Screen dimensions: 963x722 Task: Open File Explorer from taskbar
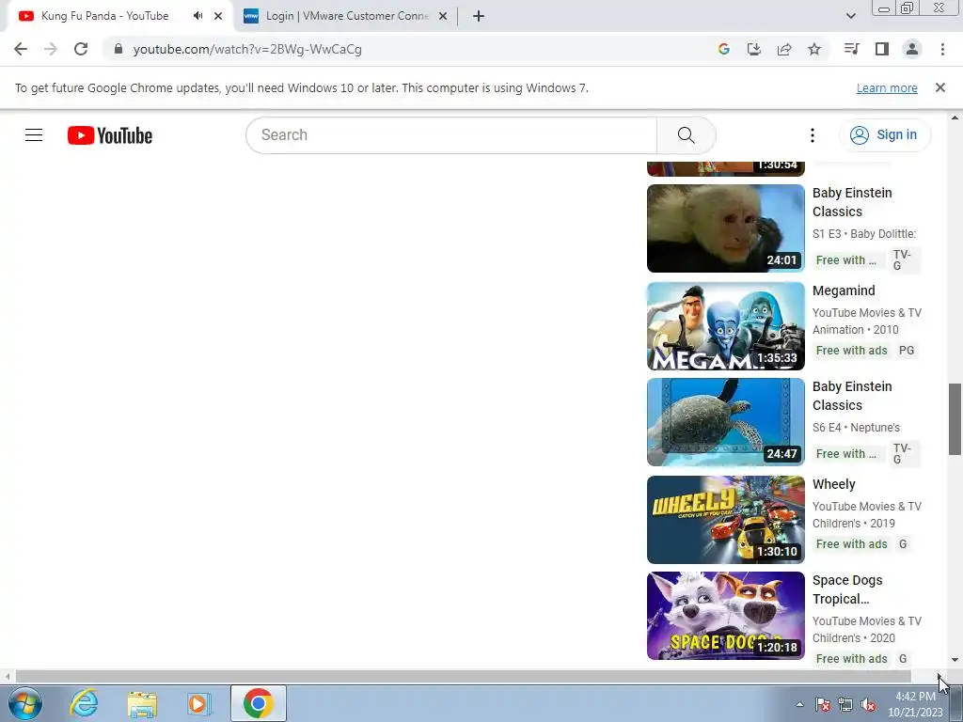pyautogui.click(x=142, y=703)
